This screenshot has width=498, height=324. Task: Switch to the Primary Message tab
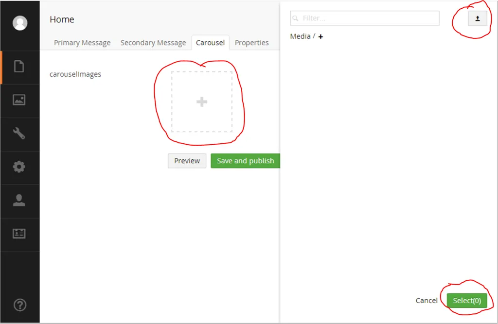pos(82,43)
